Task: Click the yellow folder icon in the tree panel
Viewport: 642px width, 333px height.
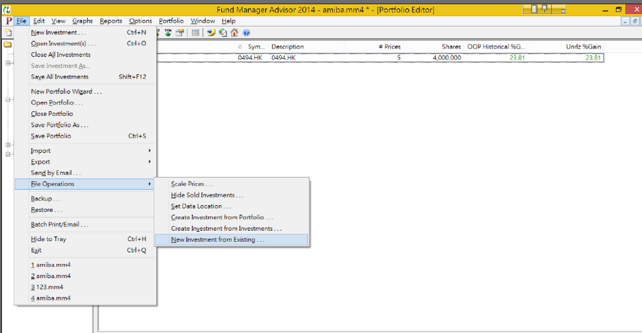Action: click(x=8, y=44)
